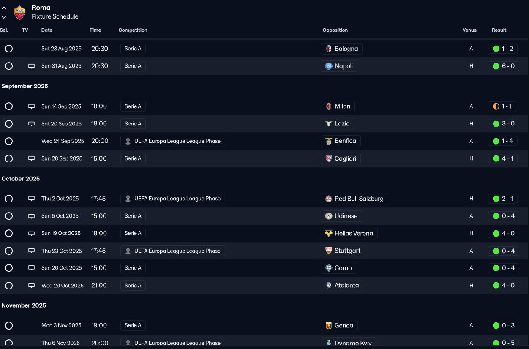
Task: Collapse the October 2025 month group
Action: [x=21, y=179]
